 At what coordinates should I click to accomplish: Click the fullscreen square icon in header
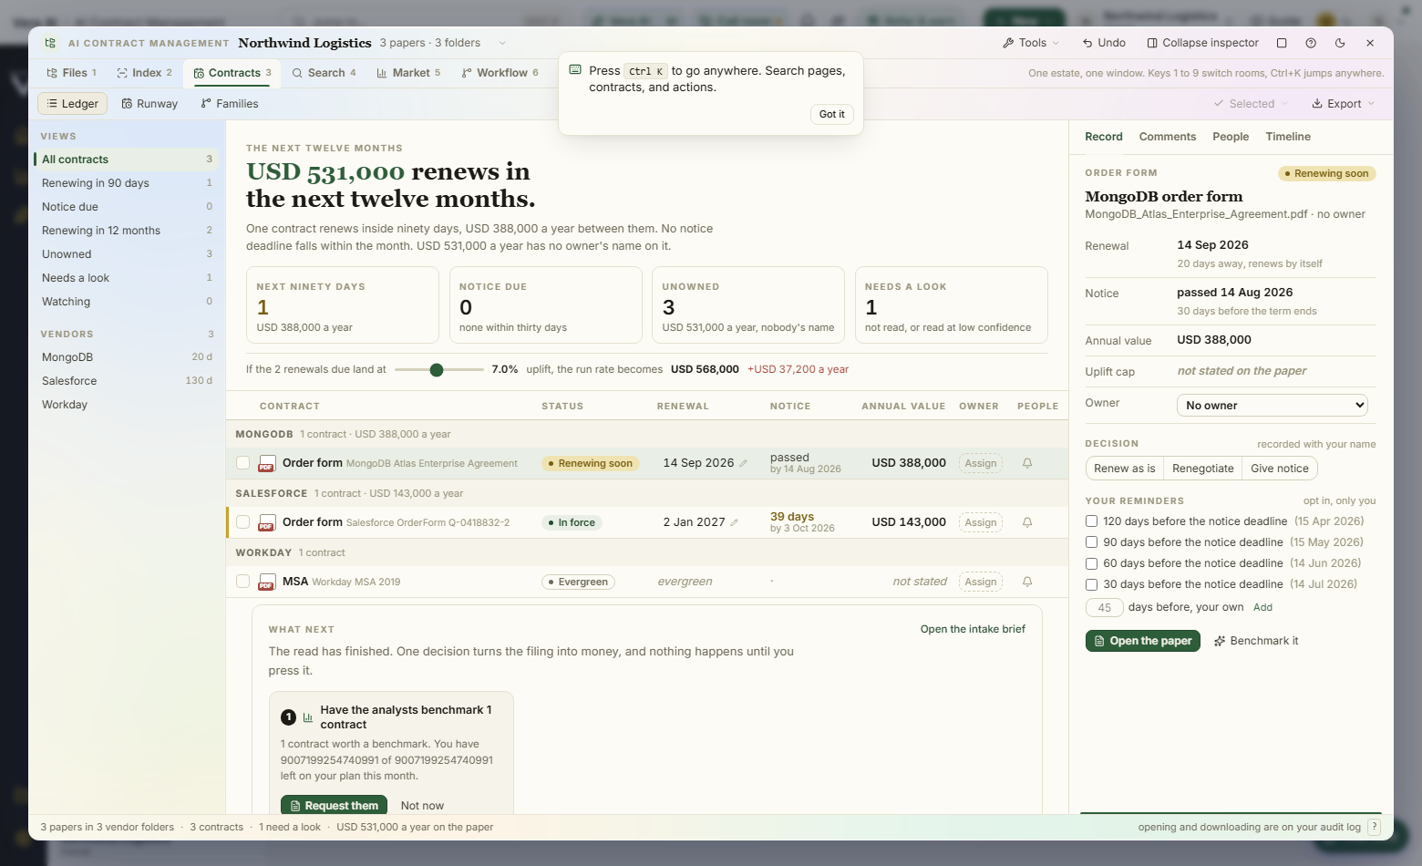click(1282, 43)
